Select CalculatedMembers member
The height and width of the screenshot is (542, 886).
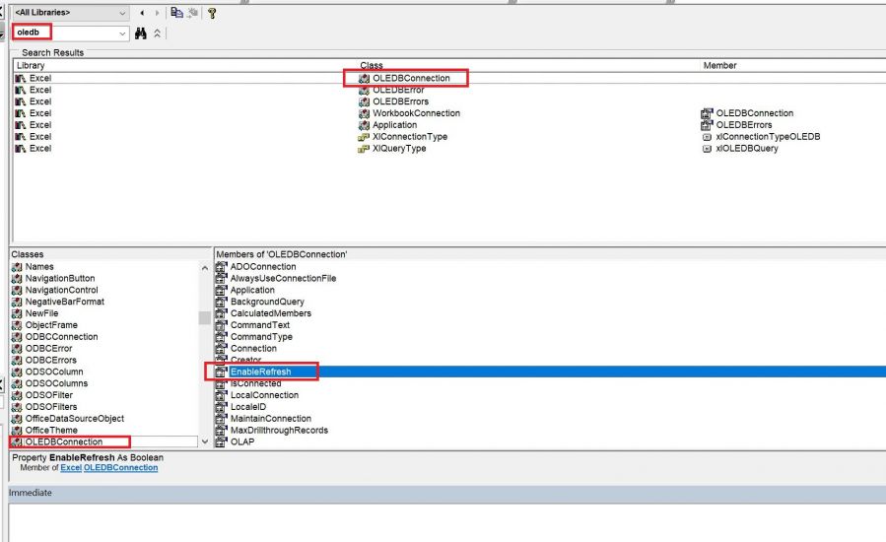(x=270, y=313)
